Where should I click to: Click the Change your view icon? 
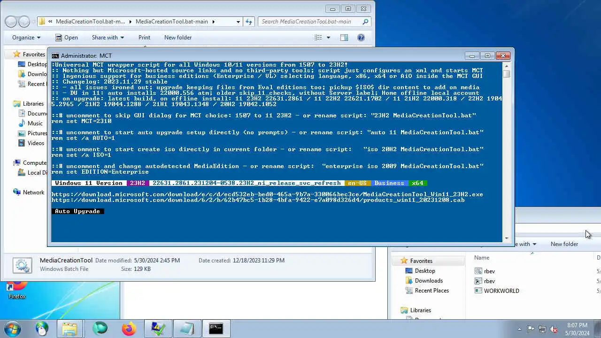click(x=318, y=38)
